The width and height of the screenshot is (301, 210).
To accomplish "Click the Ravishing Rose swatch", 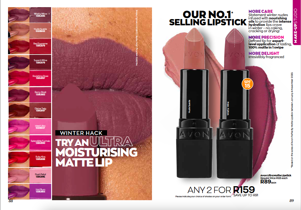I will pyautogui.click(x=40, y=78).
